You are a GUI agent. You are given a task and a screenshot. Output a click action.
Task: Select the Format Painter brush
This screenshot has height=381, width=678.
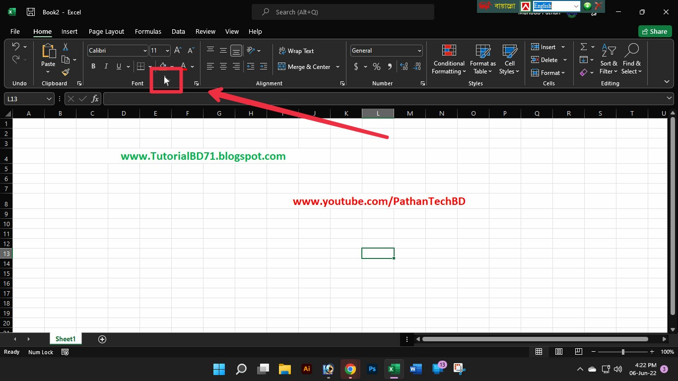(x=66, y=72)
